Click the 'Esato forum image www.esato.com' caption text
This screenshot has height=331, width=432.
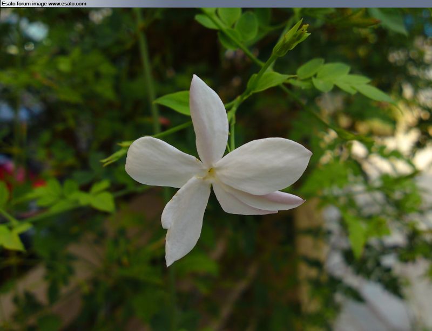click(44, 4)
